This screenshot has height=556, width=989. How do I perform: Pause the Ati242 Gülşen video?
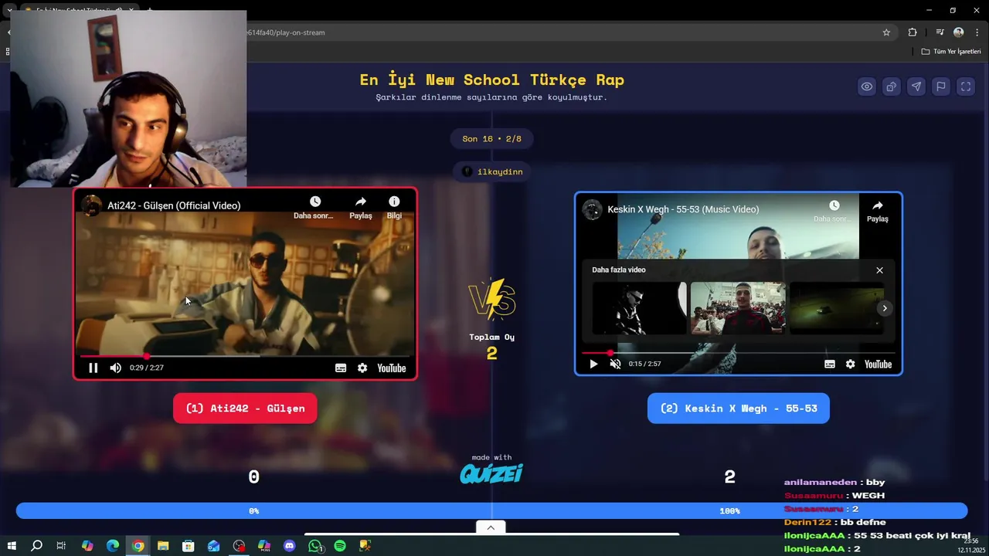click(93, 368)
